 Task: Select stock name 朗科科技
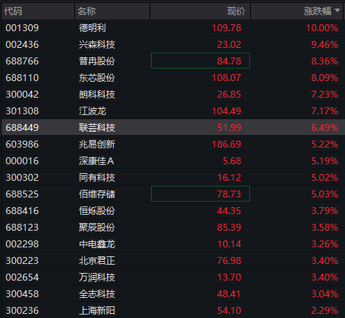coord(97,94)
